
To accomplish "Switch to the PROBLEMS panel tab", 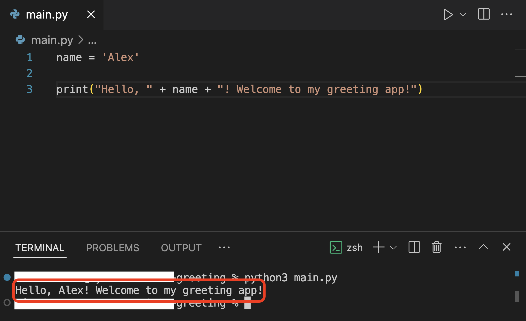I will [113, 248].
